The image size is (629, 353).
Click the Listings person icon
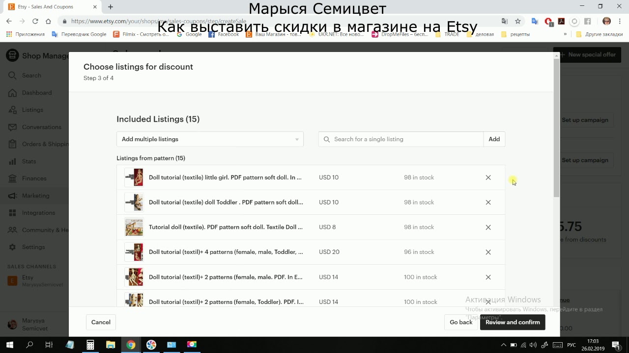[x=12, y=110]
